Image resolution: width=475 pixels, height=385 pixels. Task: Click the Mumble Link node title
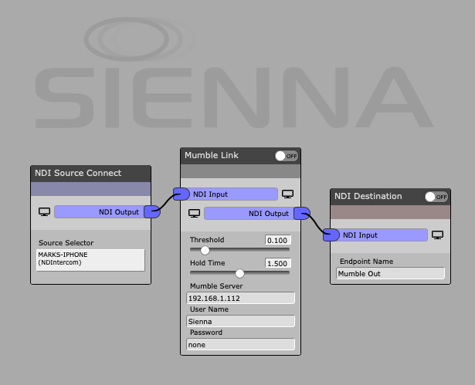click(x=212, y=155)
